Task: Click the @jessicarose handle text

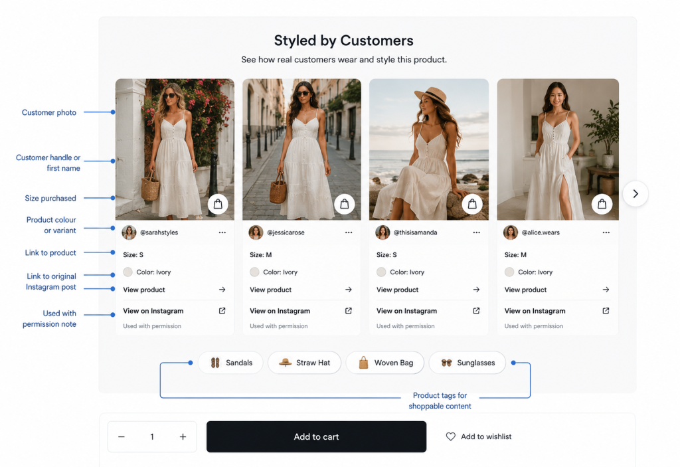Action: pyautogui.click(x=286, y=233)
